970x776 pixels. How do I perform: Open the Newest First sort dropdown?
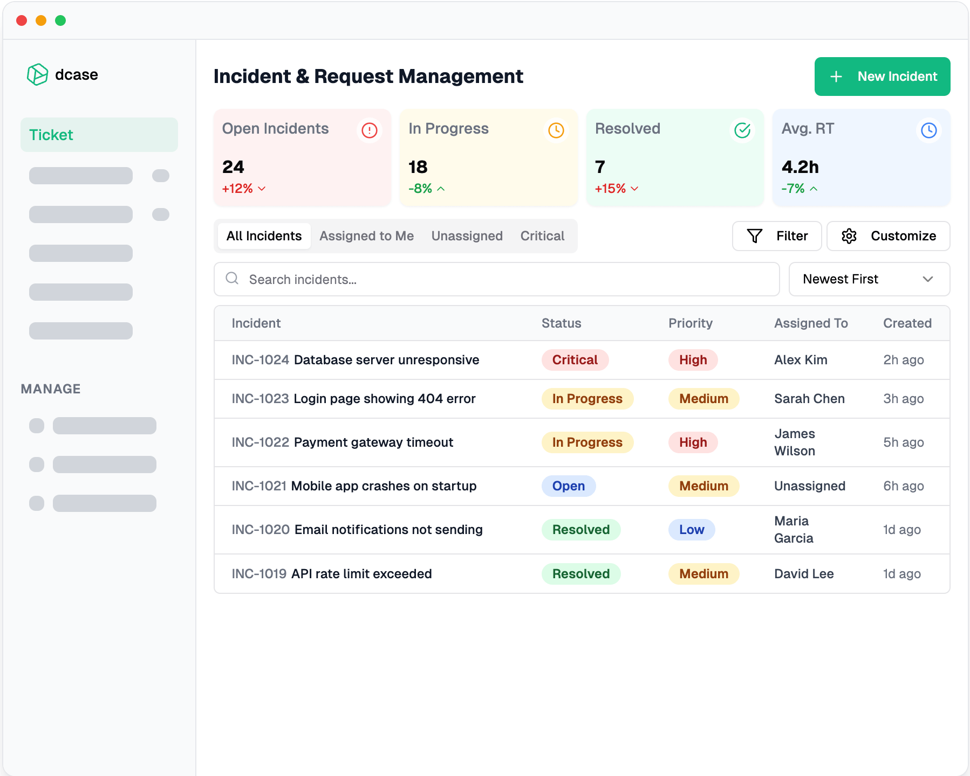[869, 279]
